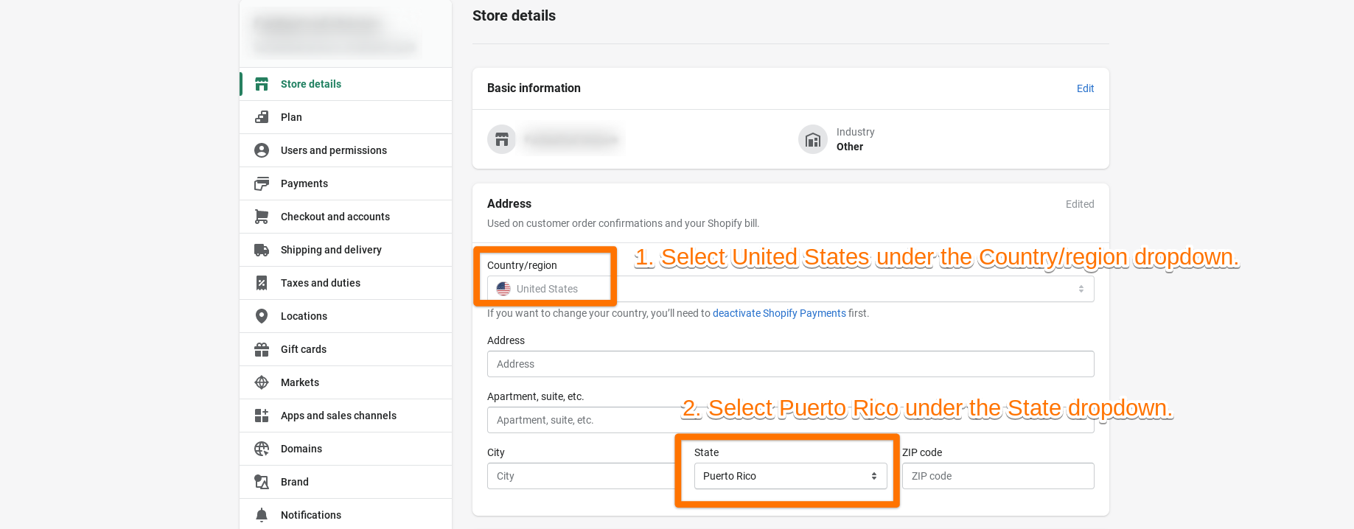Focus the ZIP code field

pos(997,476)
